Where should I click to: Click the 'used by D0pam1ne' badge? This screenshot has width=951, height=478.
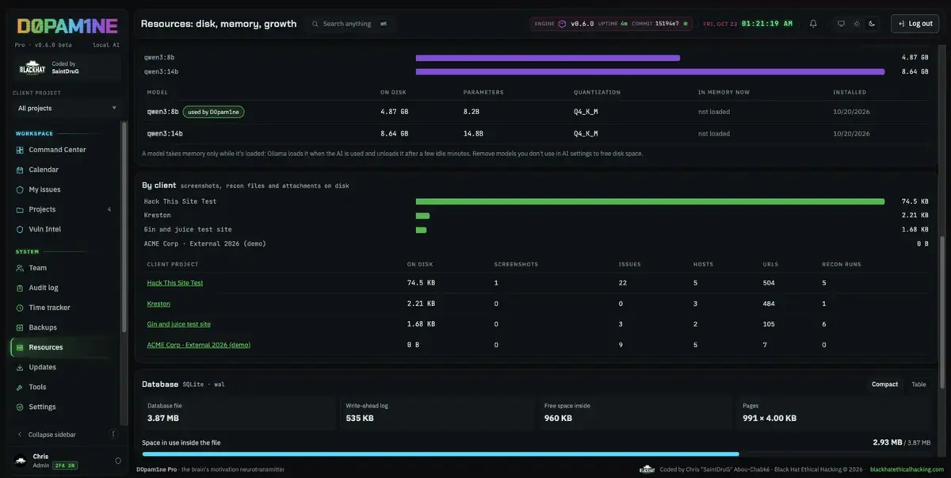pos(213,112)
